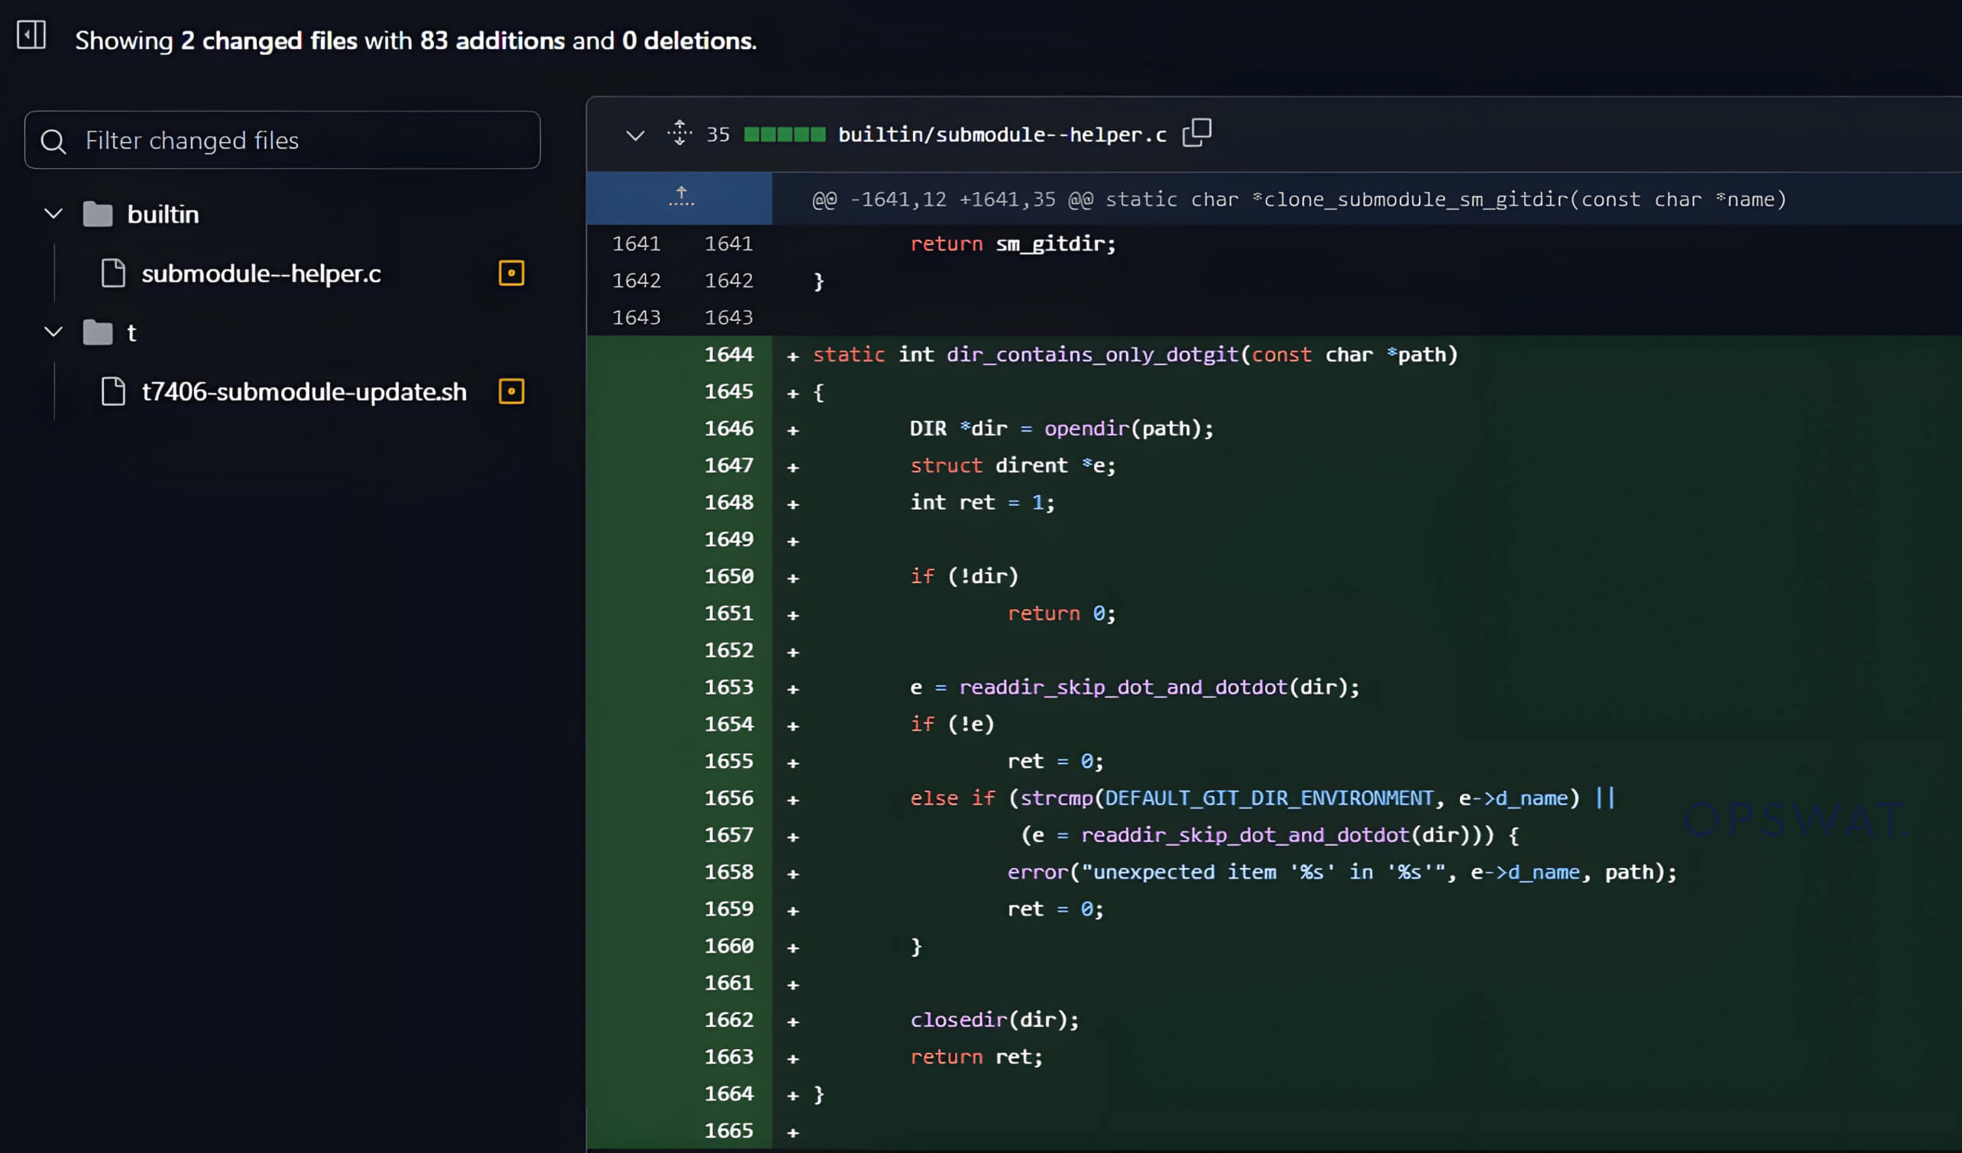The height and width of the screenshot is (1153, 1962).
Task: Select t7406-submodule-update.sh in the file tree
Action: click(305, 392)
